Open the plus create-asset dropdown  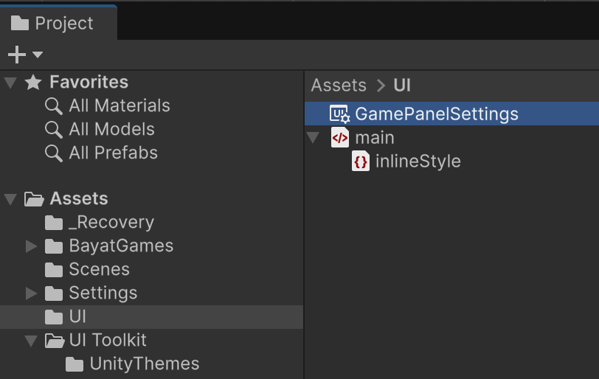coord(24,55)
